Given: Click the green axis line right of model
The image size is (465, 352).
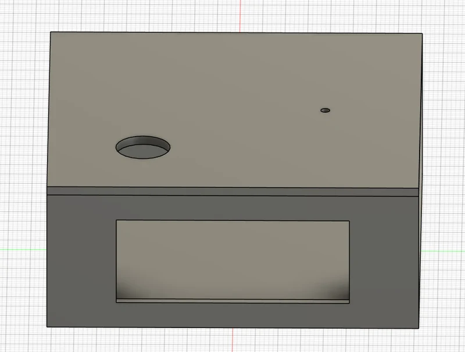Looking at the screenshot, I should [x=442, y=251].
